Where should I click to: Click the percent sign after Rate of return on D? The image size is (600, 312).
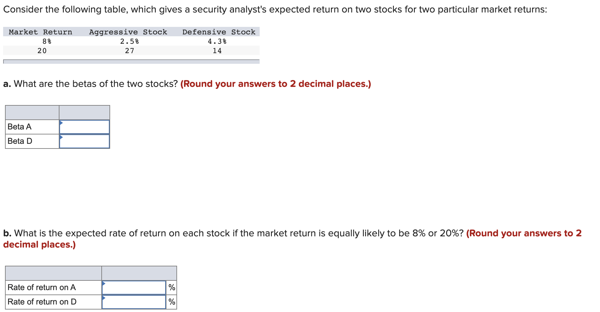pyautogui.click(x=171, y=301)
